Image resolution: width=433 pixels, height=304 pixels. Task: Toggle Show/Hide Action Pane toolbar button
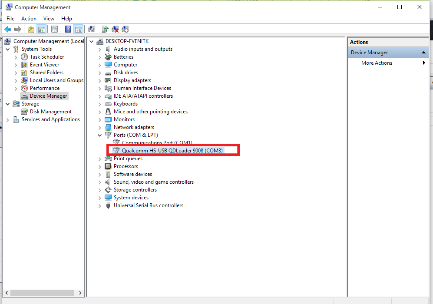point(78,30)
